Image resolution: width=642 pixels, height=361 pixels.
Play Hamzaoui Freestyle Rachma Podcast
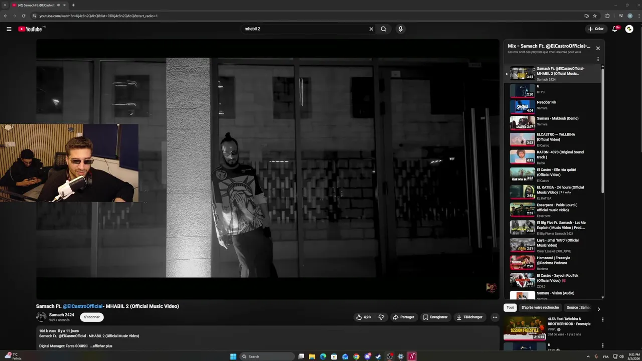pos(552,262)
